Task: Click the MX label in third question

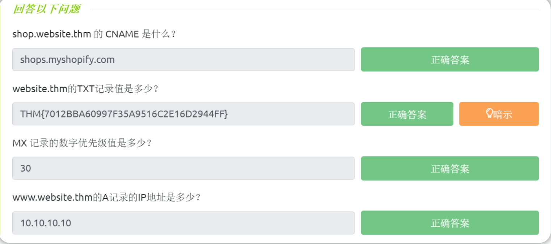Action: click(20, 143)
